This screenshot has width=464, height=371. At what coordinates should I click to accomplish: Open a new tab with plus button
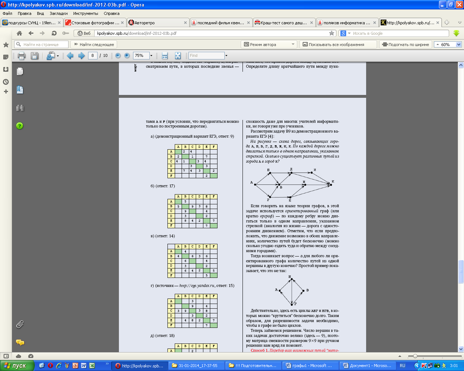[447, 22]
